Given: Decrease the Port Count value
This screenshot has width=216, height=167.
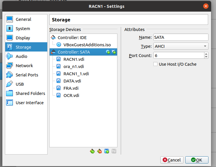Looking at the screenshot, I should point(206,57).
